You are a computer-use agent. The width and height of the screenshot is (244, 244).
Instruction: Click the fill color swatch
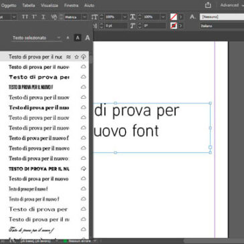(x=174, y=17)
